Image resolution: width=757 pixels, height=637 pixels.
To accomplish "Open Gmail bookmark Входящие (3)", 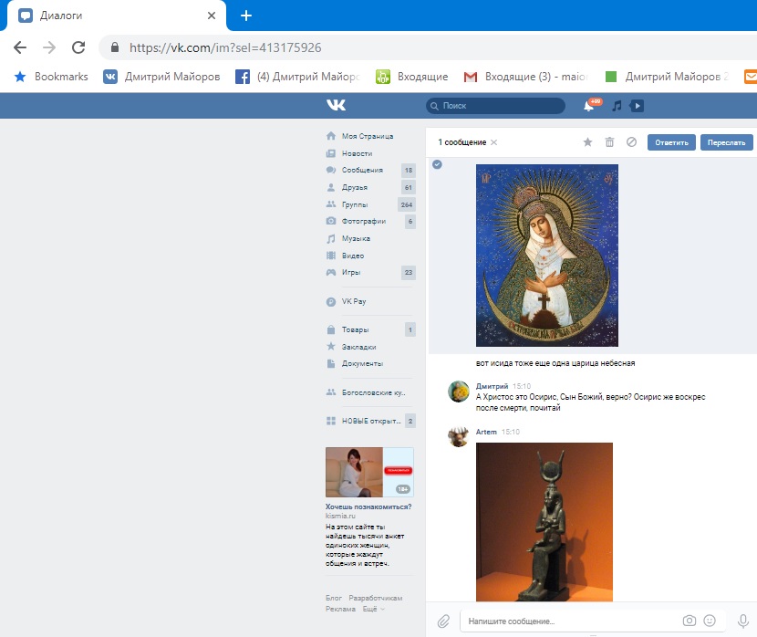I will point(525,77).
